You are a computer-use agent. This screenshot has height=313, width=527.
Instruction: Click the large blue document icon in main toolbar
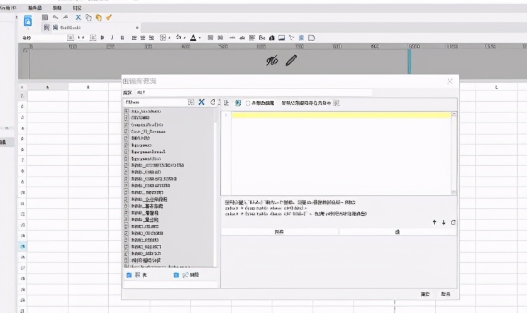coord(28,21)
